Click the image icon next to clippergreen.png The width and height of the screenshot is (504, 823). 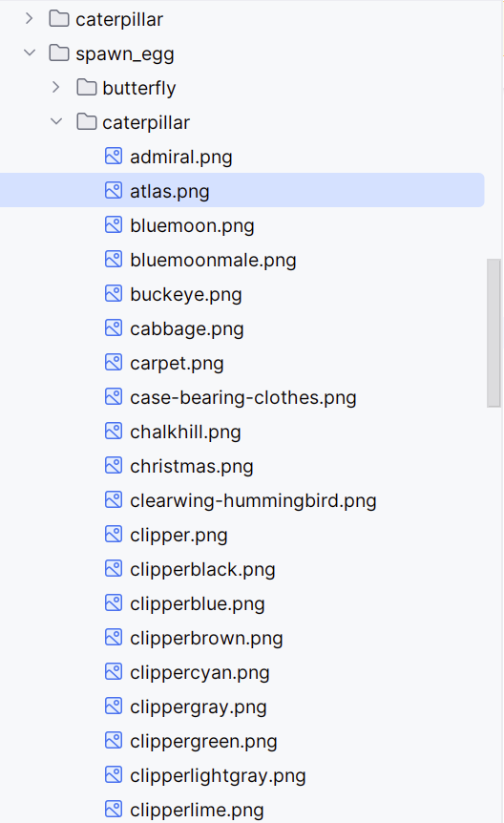[x=114, y=741]
